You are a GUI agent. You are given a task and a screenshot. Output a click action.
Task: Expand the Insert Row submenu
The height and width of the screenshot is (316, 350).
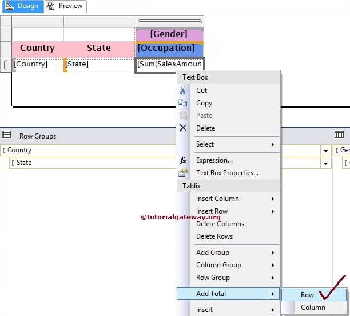228,211
